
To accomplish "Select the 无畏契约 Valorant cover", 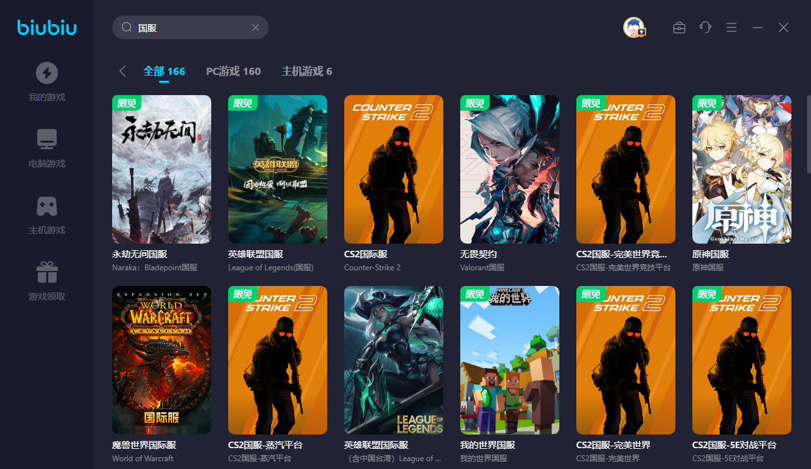I will [509, 169].
